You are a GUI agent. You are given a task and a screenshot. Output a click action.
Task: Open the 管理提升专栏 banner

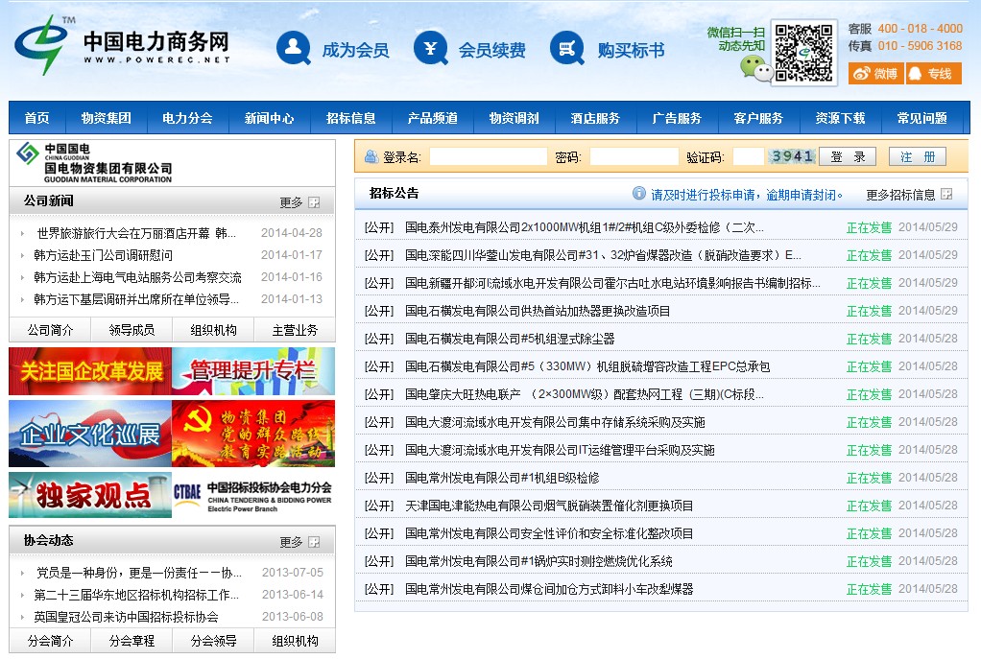pyautogui.click(x=253, y=371)
